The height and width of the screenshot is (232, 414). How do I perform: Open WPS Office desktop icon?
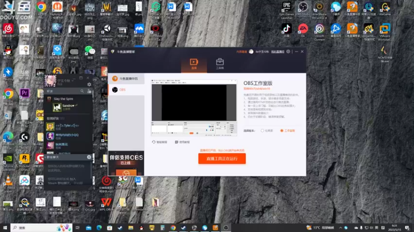(x=107, y=204)
